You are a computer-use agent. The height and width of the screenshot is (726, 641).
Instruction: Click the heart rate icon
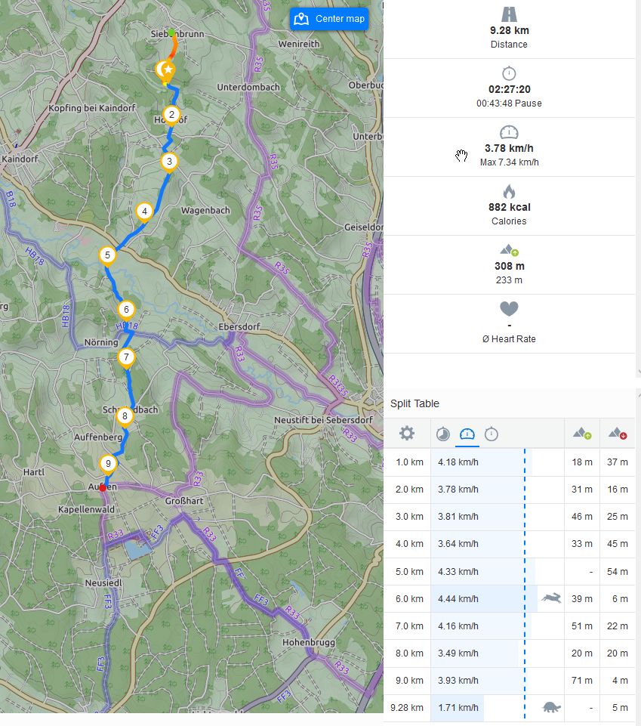(509, 309)
